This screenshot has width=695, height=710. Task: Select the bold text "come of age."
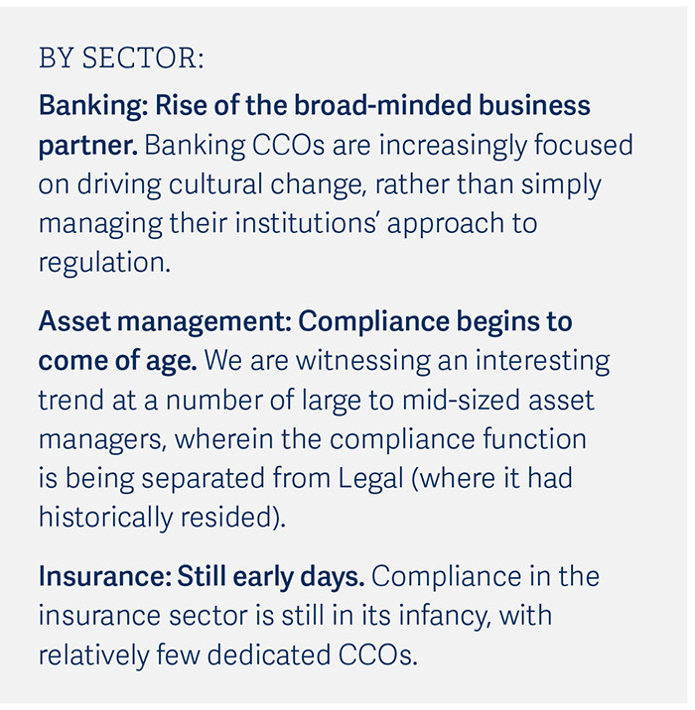pos(117,360)
